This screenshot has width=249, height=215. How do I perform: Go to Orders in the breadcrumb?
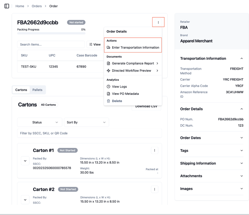click(37, 6)
